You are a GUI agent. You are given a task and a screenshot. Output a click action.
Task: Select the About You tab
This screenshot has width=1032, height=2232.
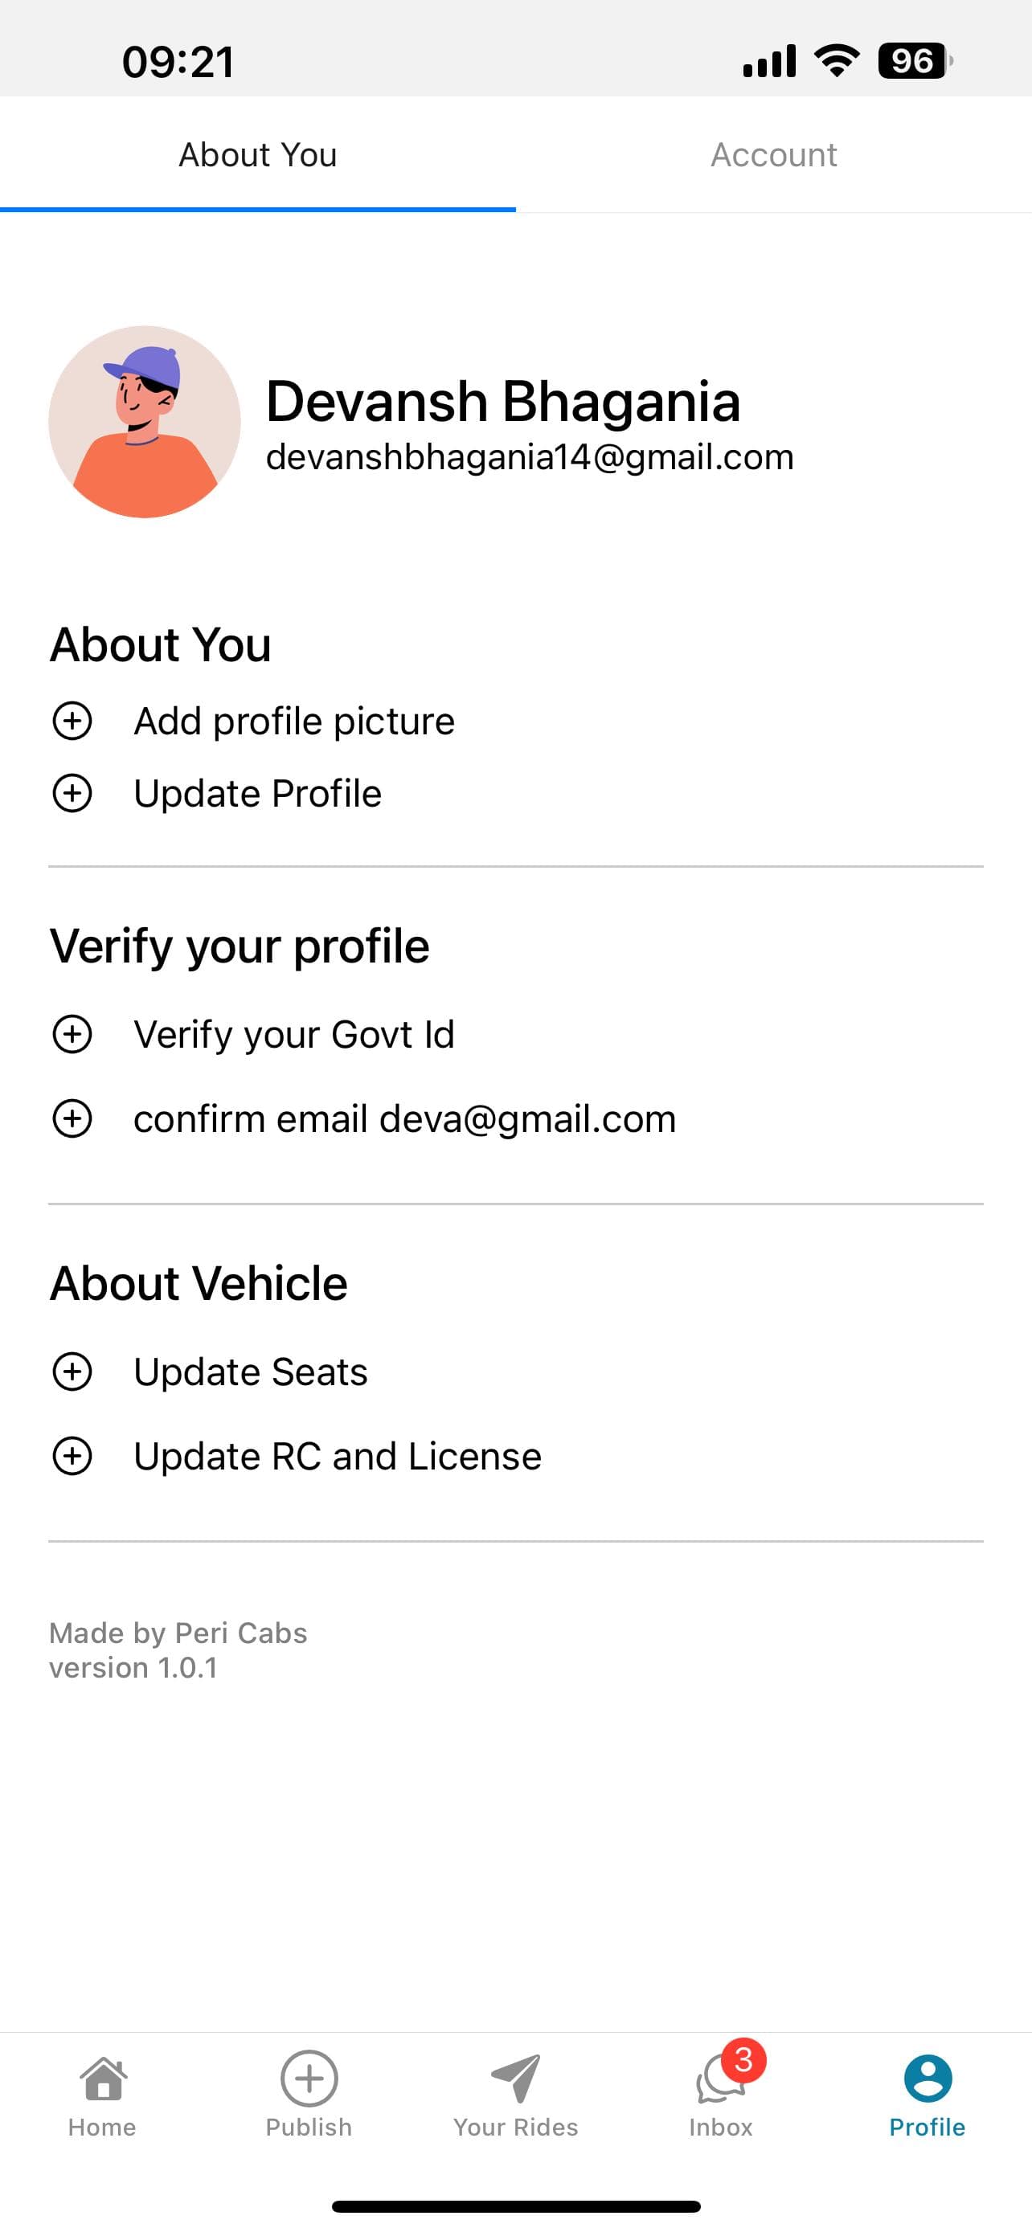(257, 155)
